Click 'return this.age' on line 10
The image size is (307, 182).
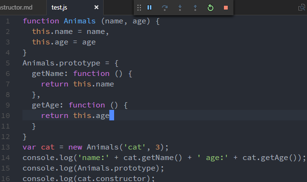[x=75, y=116]
